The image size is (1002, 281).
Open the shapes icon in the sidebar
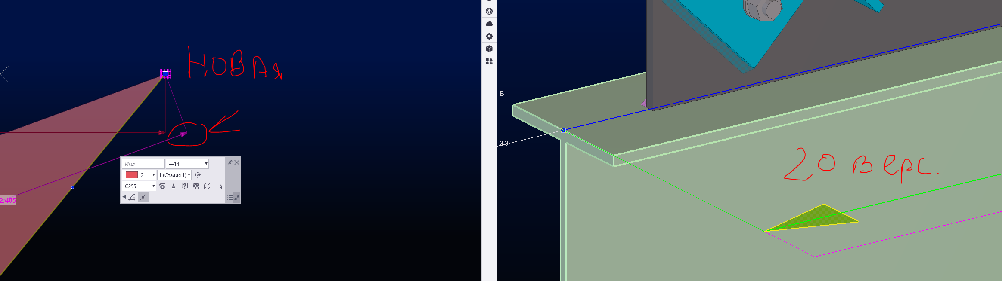pyautogui.click(x=489, y=61)
